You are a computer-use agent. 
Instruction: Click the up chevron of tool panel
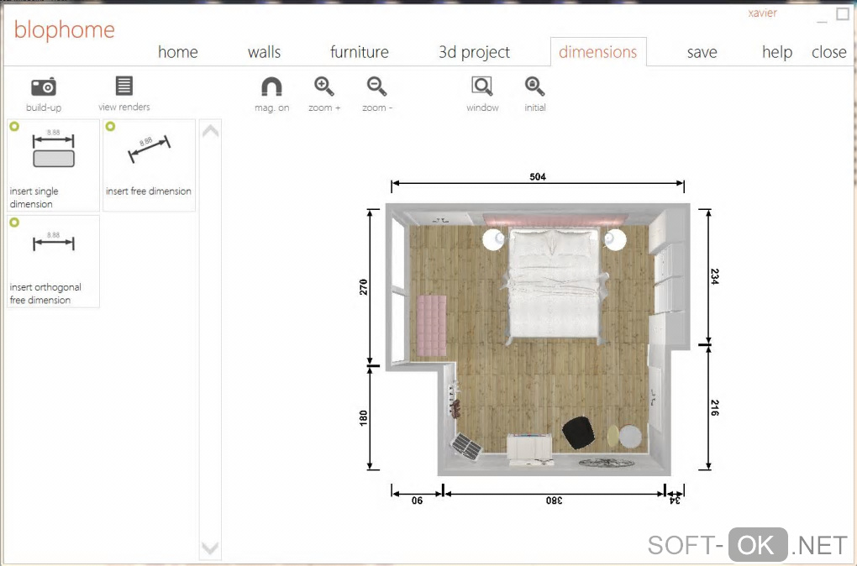click(210, 131)
